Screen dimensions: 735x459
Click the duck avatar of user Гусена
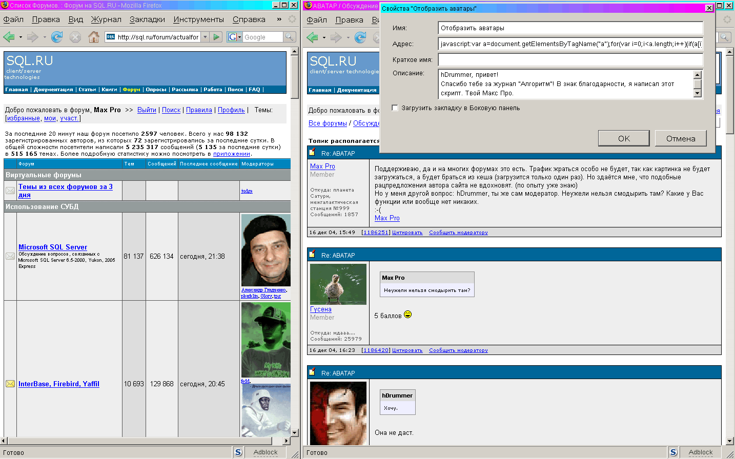pos(338,284)
